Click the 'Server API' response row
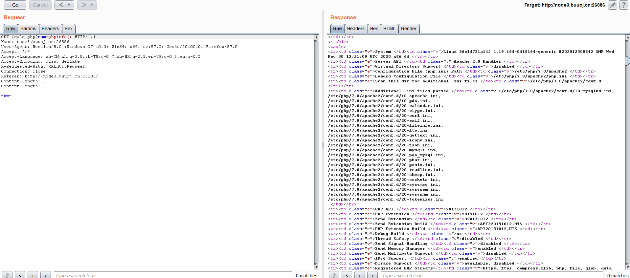Image resolution: width=630 pixels, height=278 pixels. point(429,61)
